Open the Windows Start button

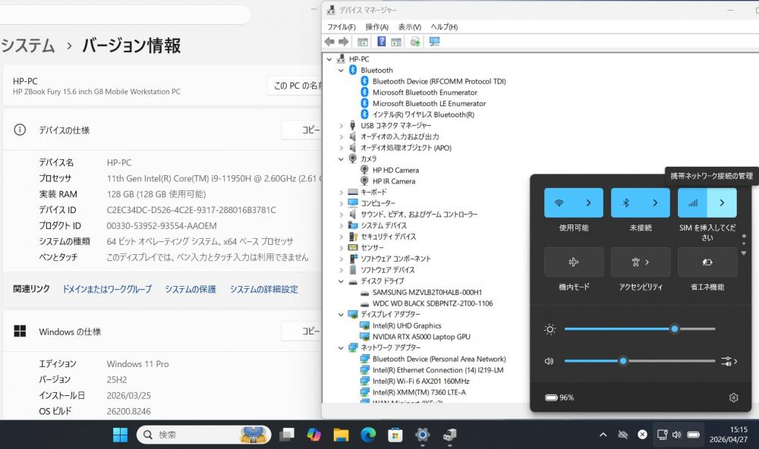point(120,435)
